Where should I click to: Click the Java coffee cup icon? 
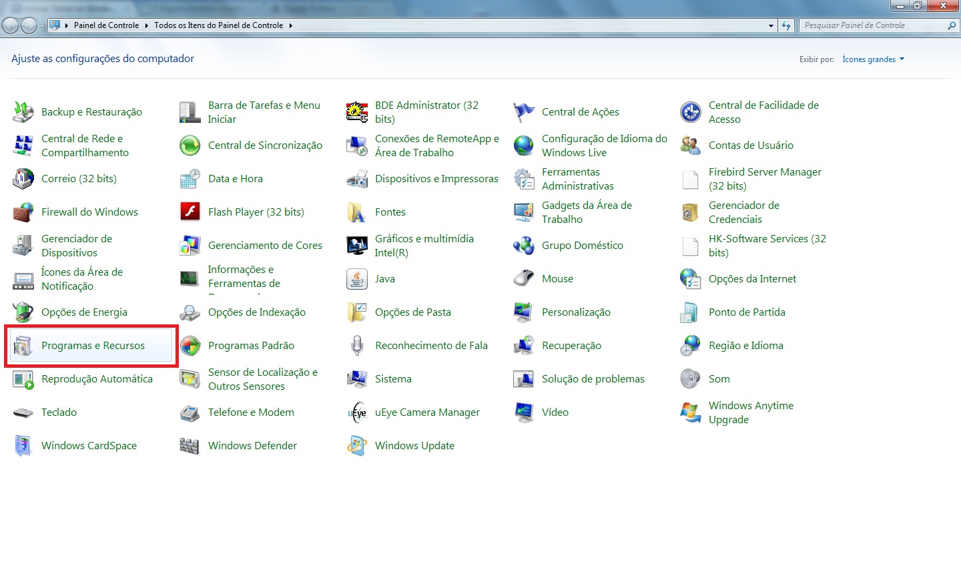pyautogui.click(x=357, y=279)
